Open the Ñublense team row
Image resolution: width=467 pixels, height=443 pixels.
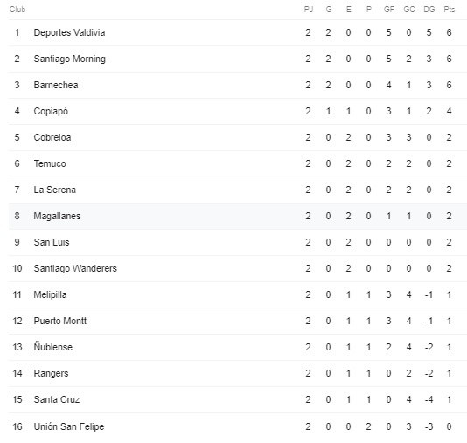click(x=238, y=347)
